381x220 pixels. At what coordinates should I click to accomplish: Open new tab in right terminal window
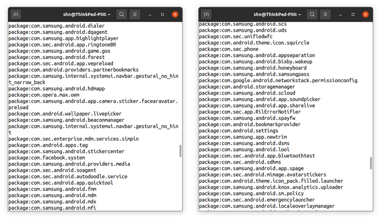(x=207, y=14)
